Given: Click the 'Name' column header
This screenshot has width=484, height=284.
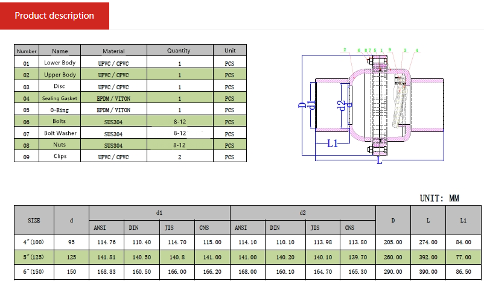Looking at the screenshot, I should pos(60,51).
